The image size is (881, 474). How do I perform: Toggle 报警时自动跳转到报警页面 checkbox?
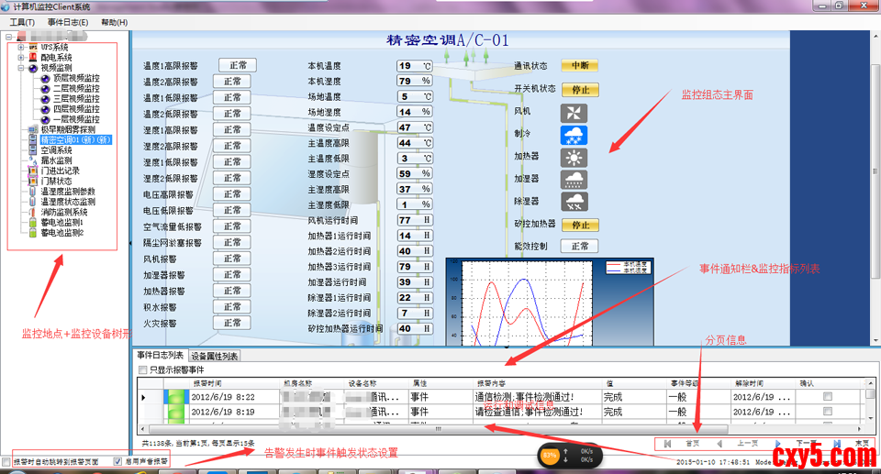click(7, 461)
